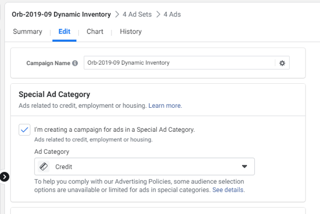Open the Learn more link
The width and height of the screenshot is (320, 214).
coord(165,106)
